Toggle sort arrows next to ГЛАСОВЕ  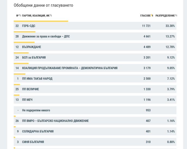152,15
